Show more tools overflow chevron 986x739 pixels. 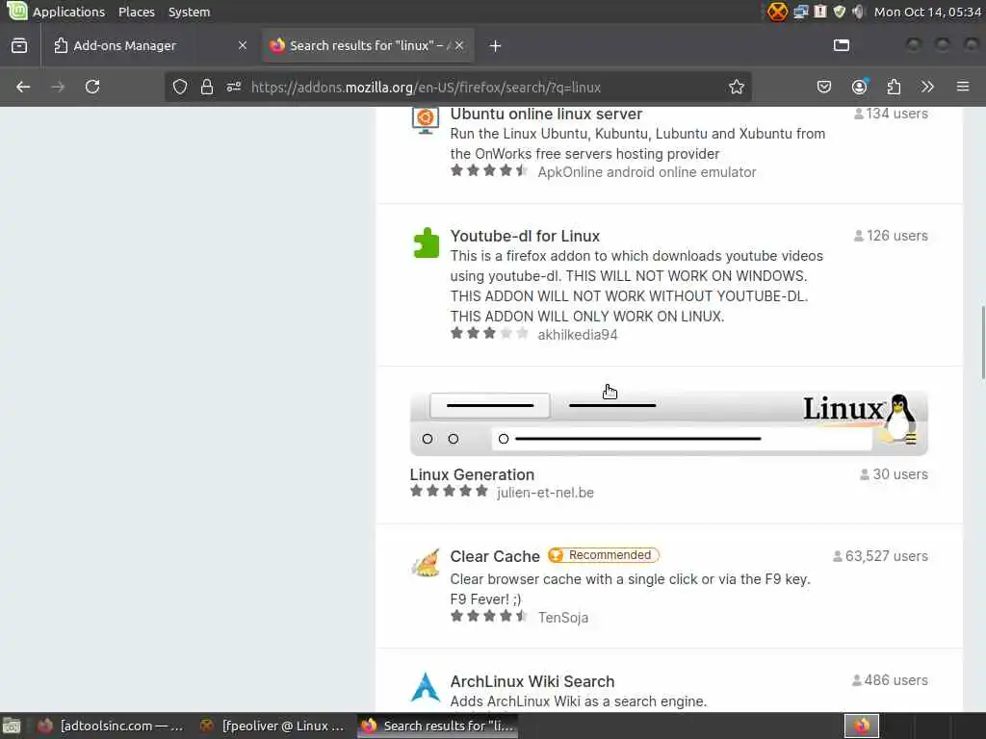pos(927,87)
